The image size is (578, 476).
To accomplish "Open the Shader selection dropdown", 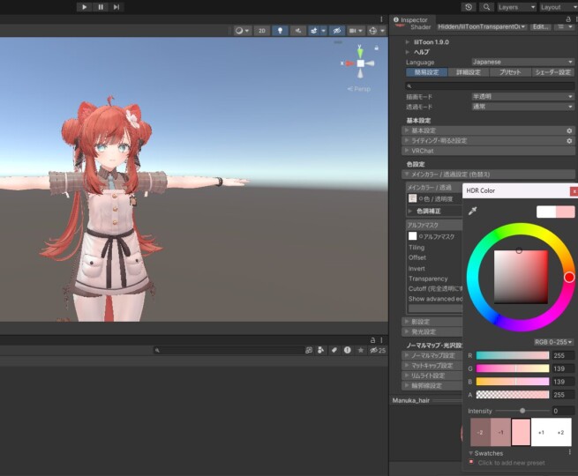I will [482, 26].
